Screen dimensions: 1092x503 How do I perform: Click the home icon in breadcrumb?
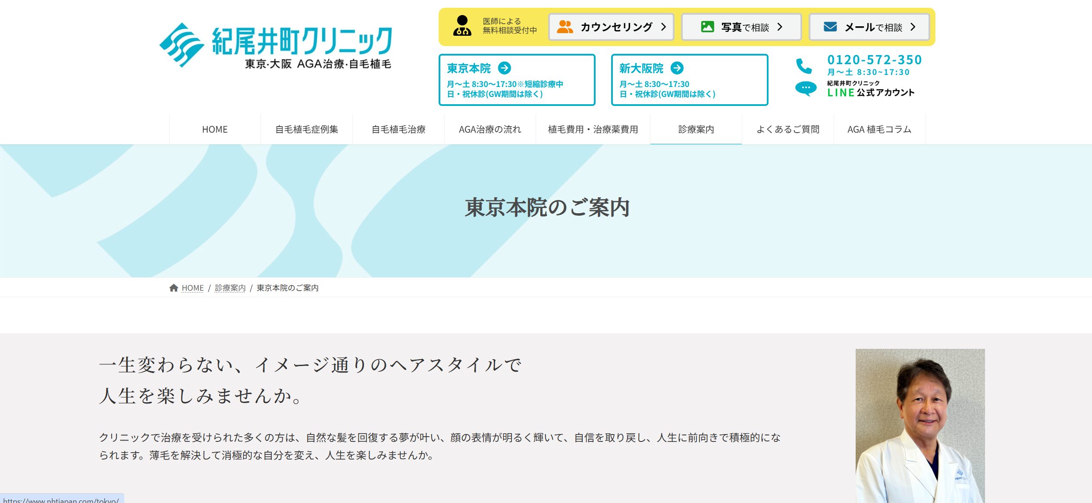pos(174,288)
